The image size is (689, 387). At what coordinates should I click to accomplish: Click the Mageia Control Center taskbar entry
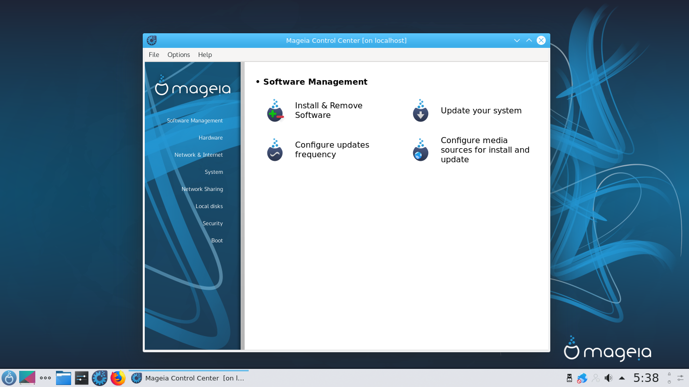(x=189, y=378)
